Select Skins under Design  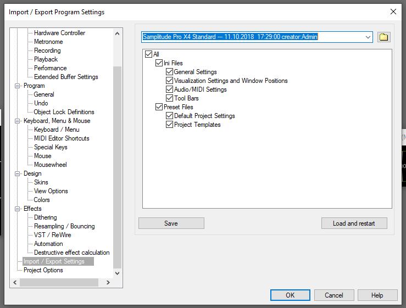click(41, 182)
